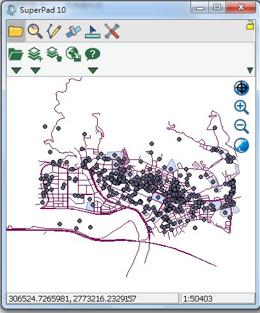Click the globe full extent map button
Image resolution: width=260 pixels, height=313 pixels.
click(x=241, y=145)
